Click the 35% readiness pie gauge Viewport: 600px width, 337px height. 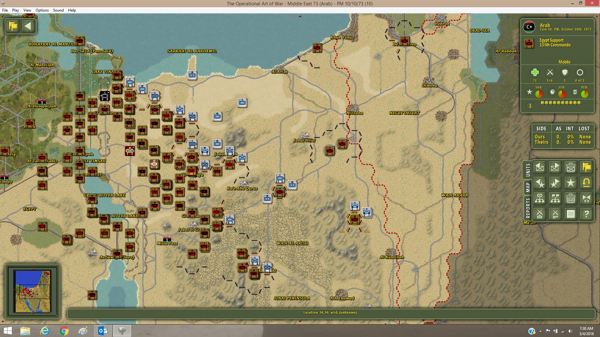(562, 94)
